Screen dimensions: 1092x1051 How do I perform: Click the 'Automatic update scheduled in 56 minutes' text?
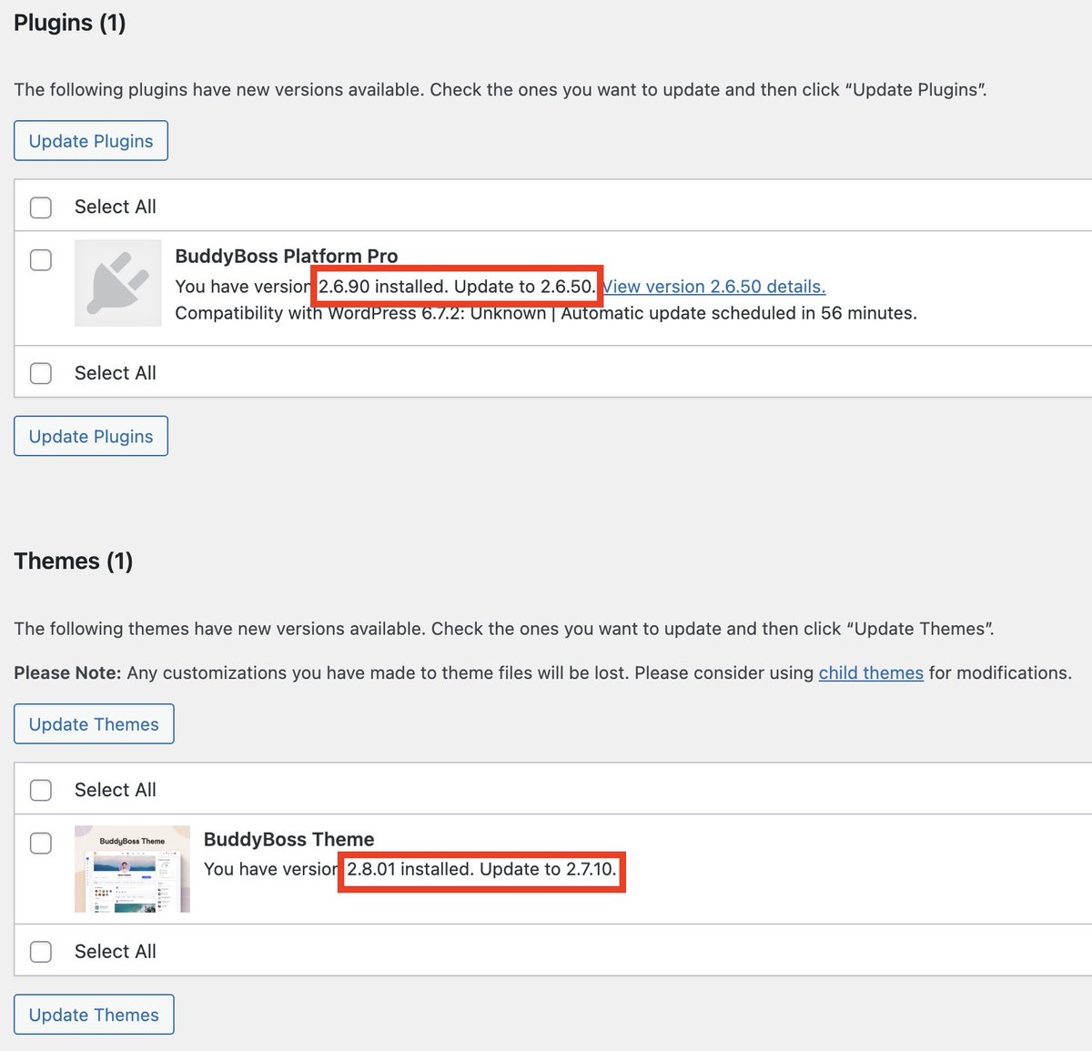[739, 313]
